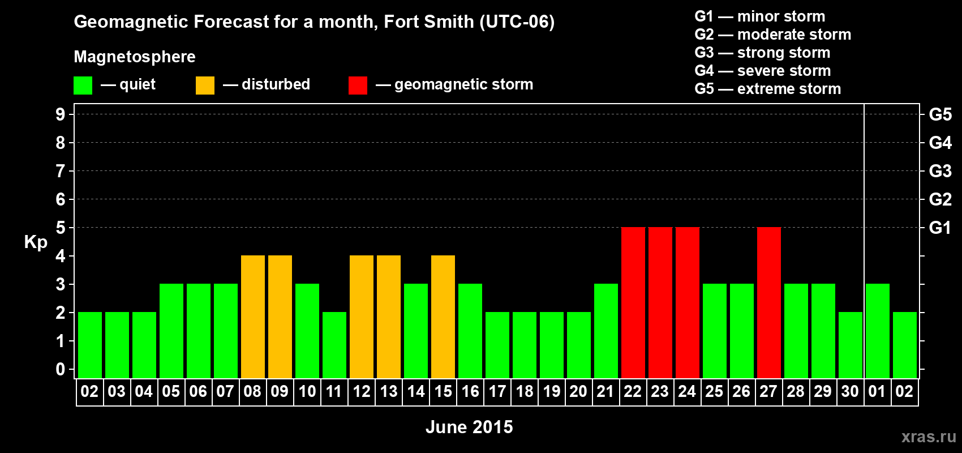Click the date label 16 on axis
962x453 pixels.
[x=470, y=391]
